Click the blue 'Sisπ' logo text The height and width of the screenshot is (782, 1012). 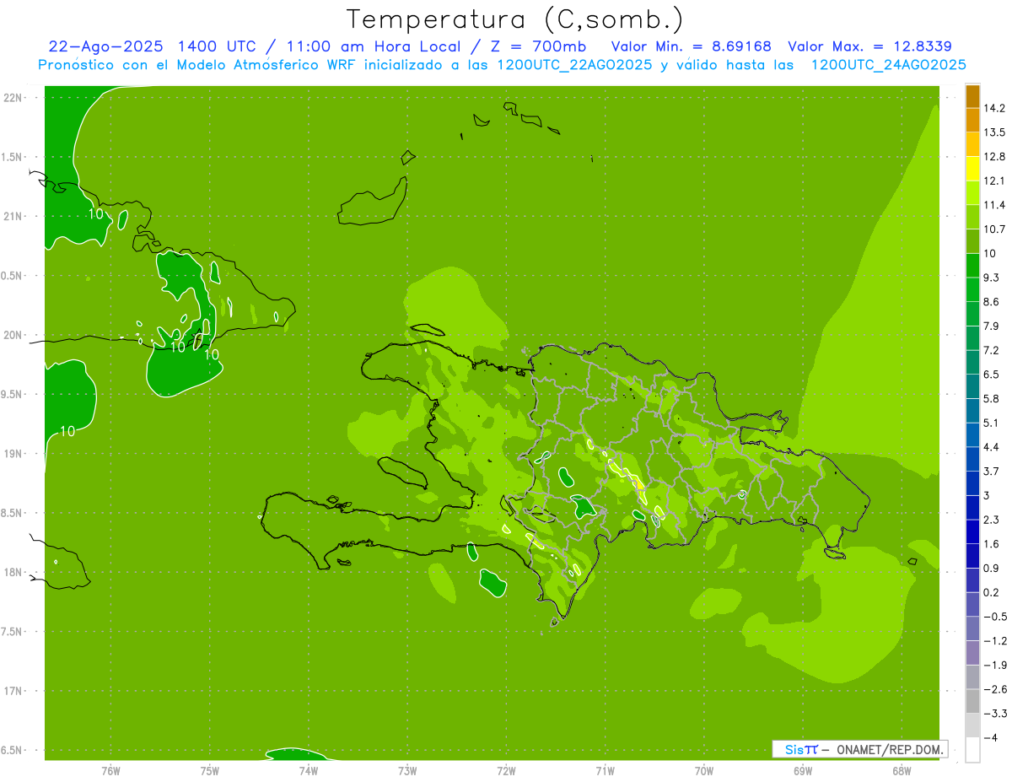[x=800, y=749]
